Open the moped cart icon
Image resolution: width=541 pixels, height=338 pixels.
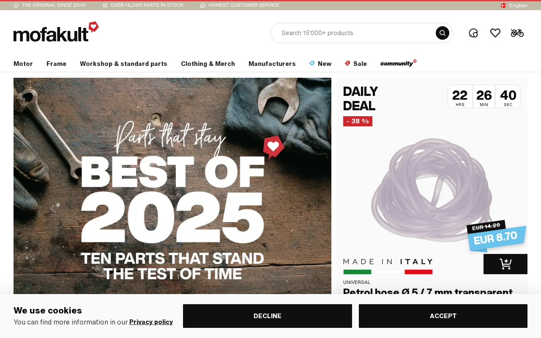tap(517, 33)
